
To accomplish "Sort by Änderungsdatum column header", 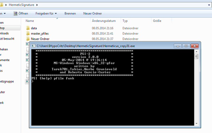I will coord(104,21).
